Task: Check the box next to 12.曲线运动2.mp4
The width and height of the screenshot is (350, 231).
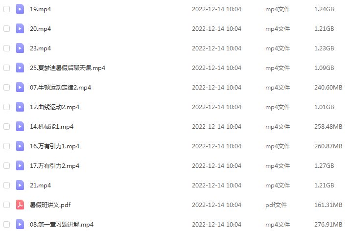Action: coord(7,107)
